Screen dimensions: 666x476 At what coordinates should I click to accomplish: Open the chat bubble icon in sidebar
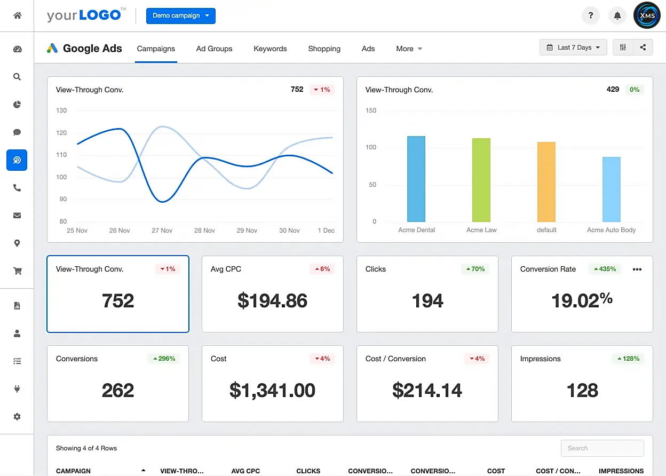click(17, 132)
